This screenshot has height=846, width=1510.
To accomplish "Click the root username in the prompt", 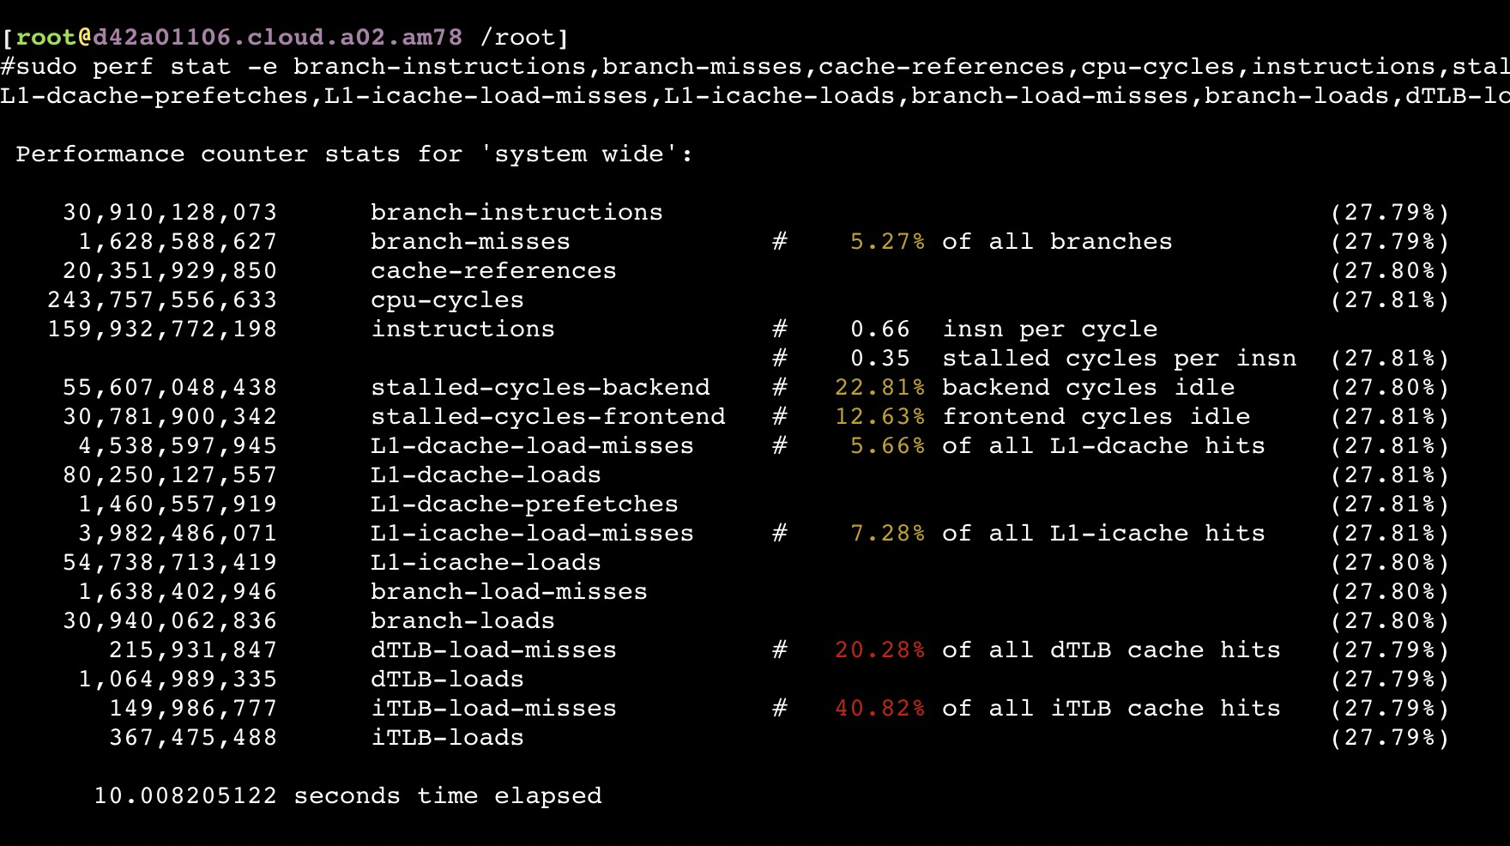I will [46, 38].
